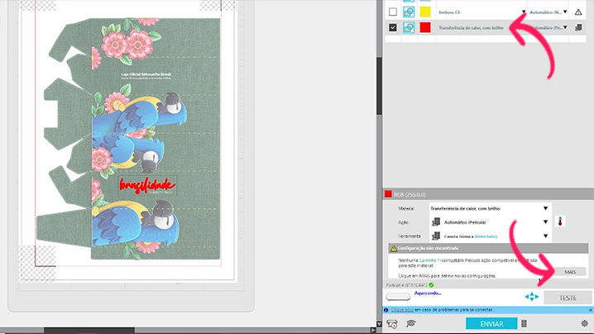Image resolution: width=594 pixels, height=334 pixels.
Task: Click the 'Aquecendo...' status text
Action: 428,293
